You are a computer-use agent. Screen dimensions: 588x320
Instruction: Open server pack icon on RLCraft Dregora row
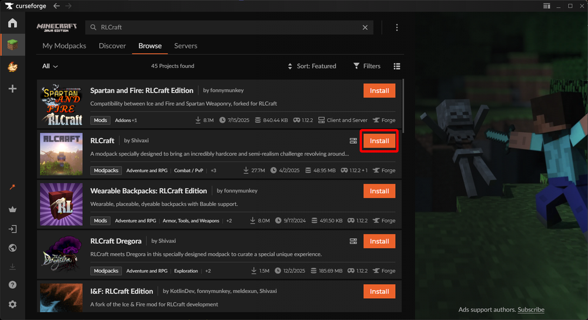pos(353,241)
